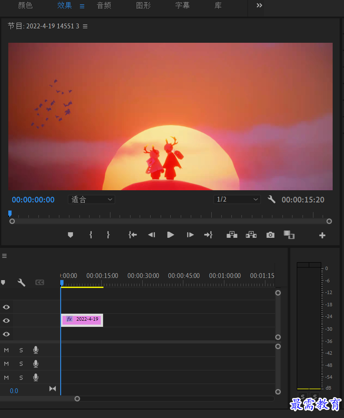
Task: Click the duration timecode 00:00:15:20
Action: tap(303, 200)
